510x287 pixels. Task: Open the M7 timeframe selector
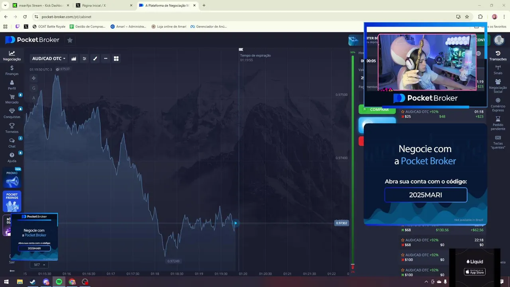point(39,265)
